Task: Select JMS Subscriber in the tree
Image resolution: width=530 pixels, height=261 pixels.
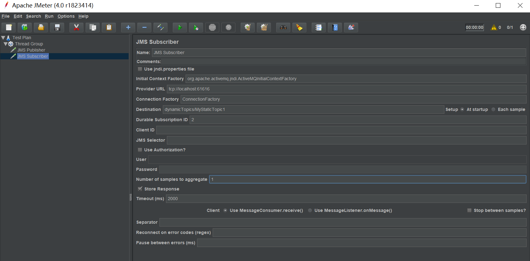Action: (33, 56)
